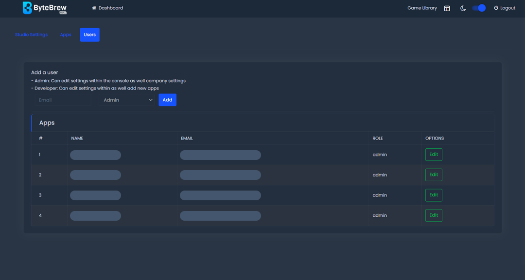Edit user in row 2
The width and height of the screenshot is (525, 280).
pos(434,175)
